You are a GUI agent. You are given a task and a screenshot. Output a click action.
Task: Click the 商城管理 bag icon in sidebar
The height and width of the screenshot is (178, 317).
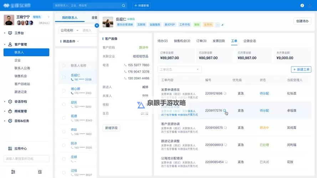(10, 111)
